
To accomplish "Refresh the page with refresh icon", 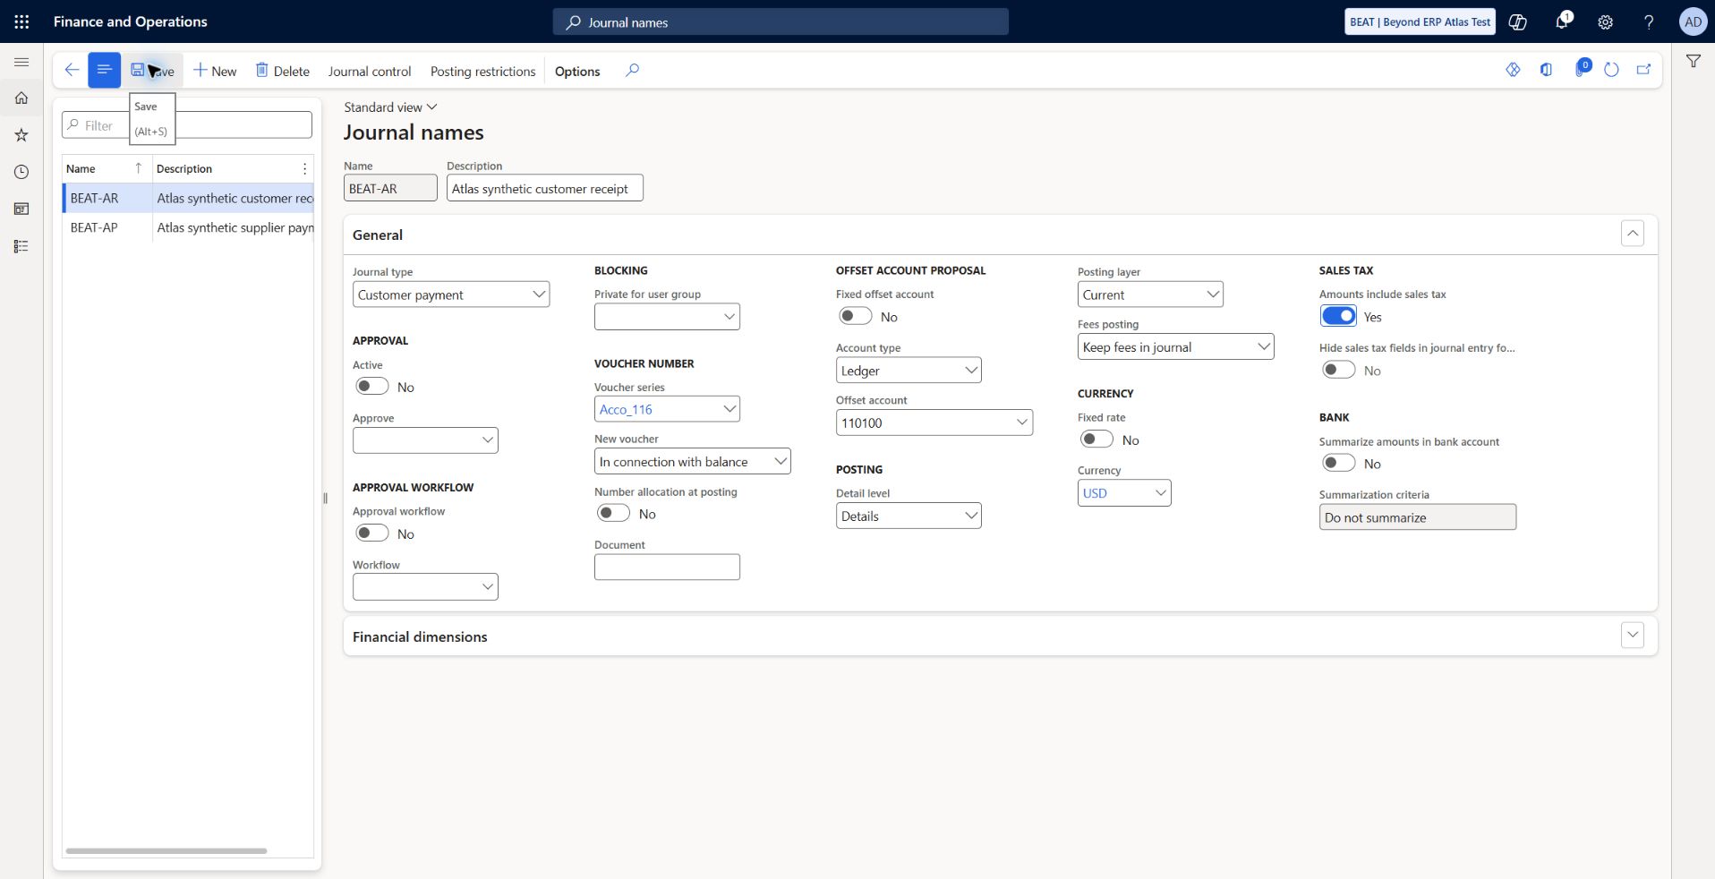I will coord(1611,70).
